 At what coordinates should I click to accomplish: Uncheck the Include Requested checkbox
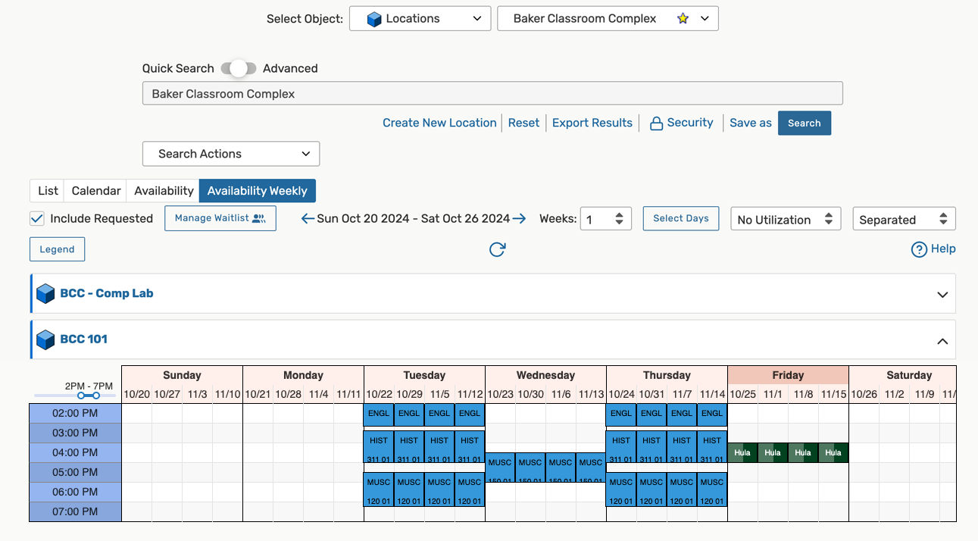click(x=36, y=218)
